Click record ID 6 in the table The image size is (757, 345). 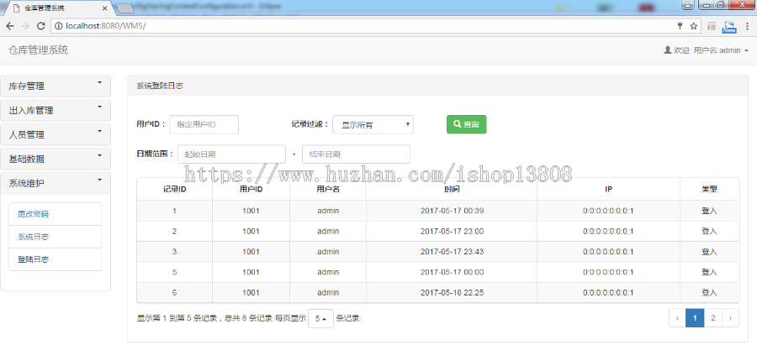click(x=174, y=292)
